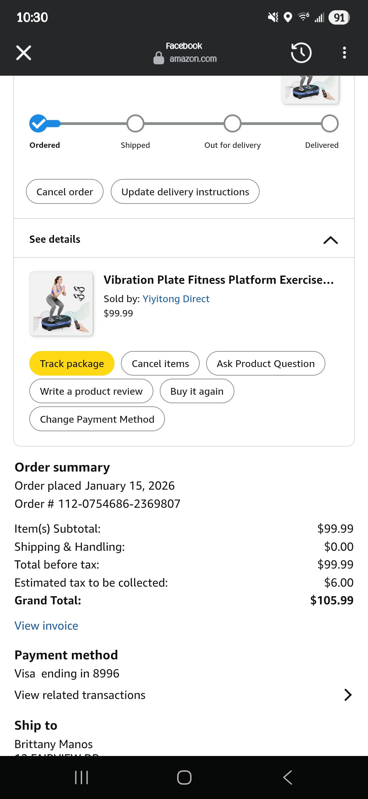The width and height of the screenshot is (368, 799).
Task: Close the in-app browser with X
Action: click(24, 53)
